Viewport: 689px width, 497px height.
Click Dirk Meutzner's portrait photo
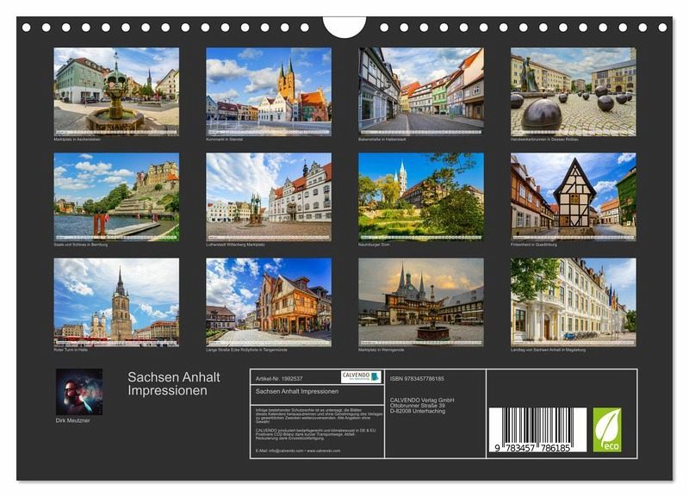tap(79, 392)
